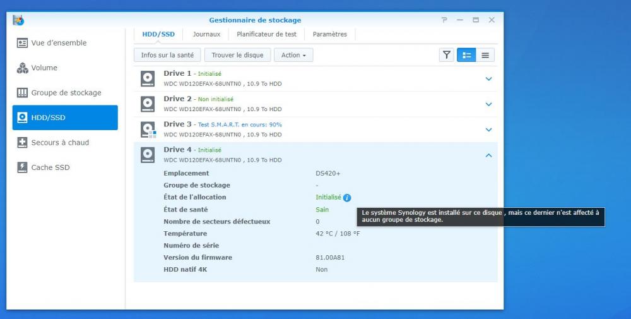Expand Drive 1 details chevron
The height and width of the screenshot is (319, 631).
488,79
